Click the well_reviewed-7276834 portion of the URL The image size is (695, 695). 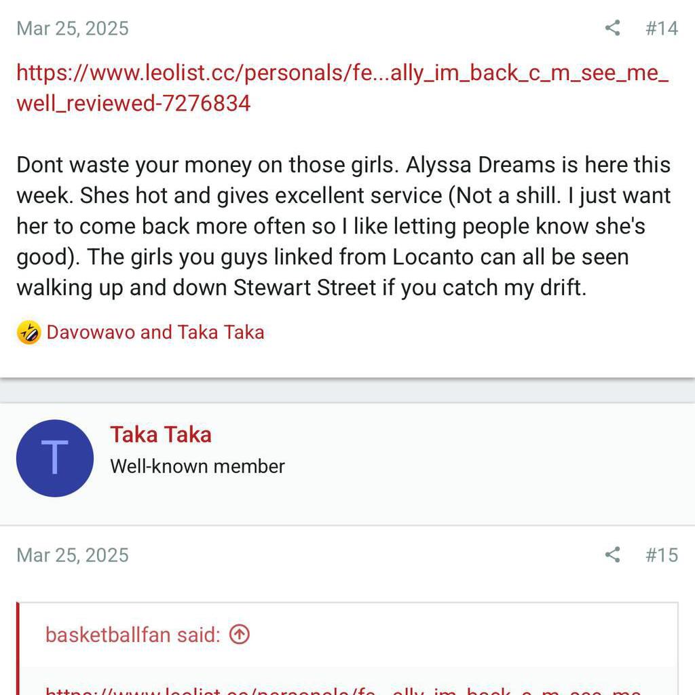click(133, 103)
